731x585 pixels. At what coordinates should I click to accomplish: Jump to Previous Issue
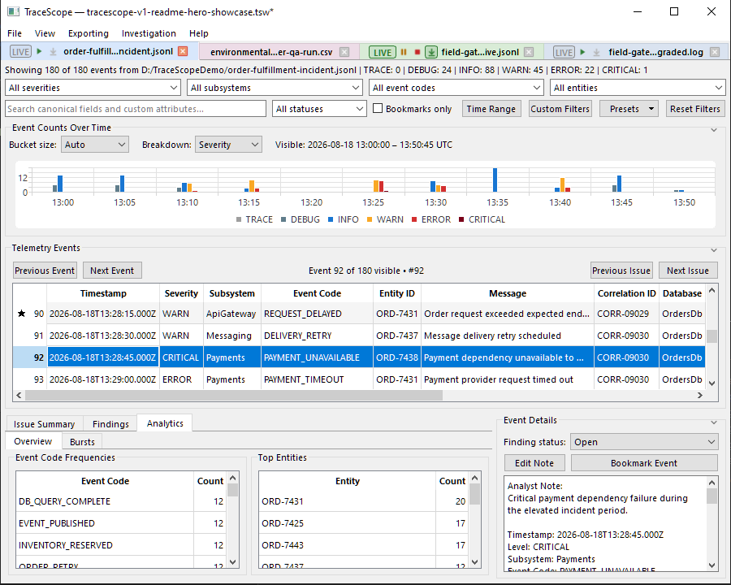(621, 271)
